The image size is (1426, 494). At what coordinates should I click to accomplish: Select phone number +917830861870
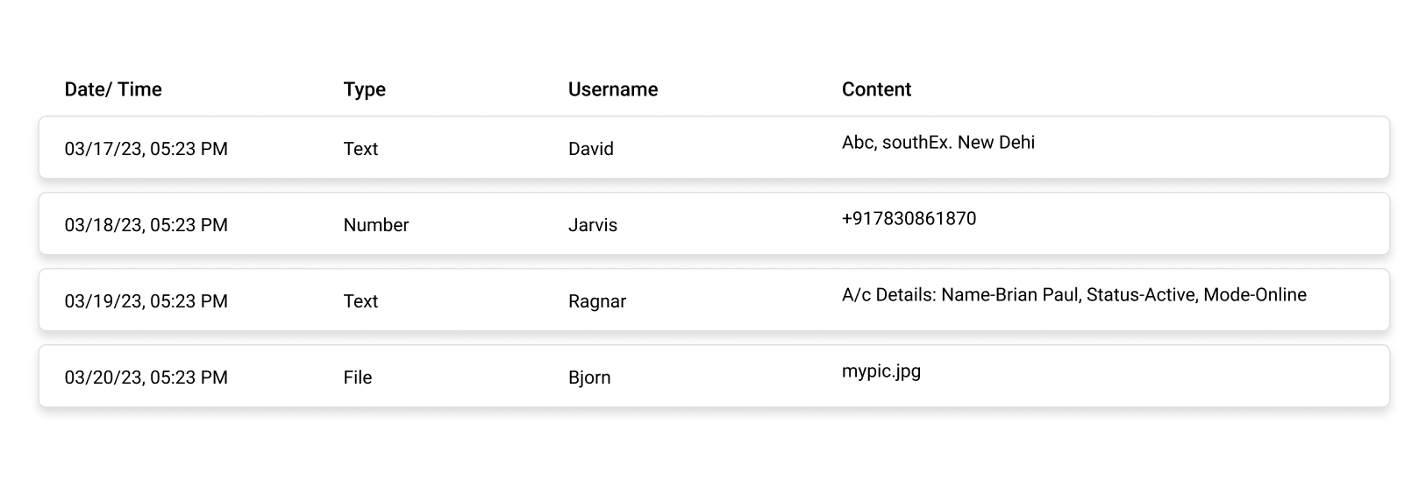point(909,218)
